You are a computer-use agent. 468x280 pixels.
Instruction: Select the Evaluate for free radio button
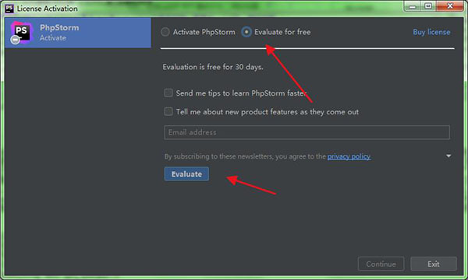[x=246, y=32]
